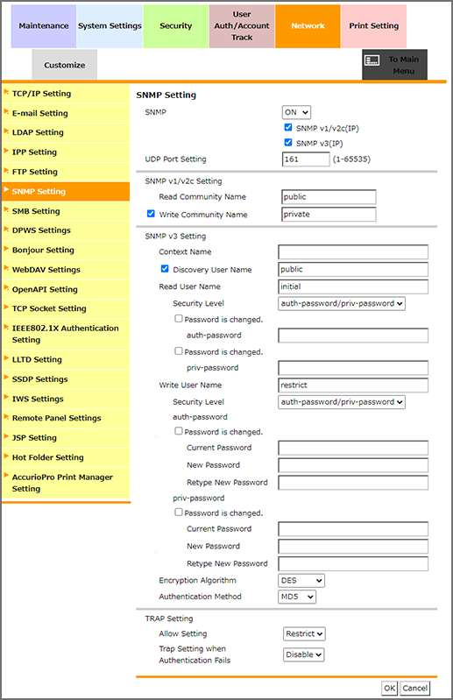The image size is (453, 700).
Task: Check Read User auth-password changed box
Action: click(x=179, y=319)
